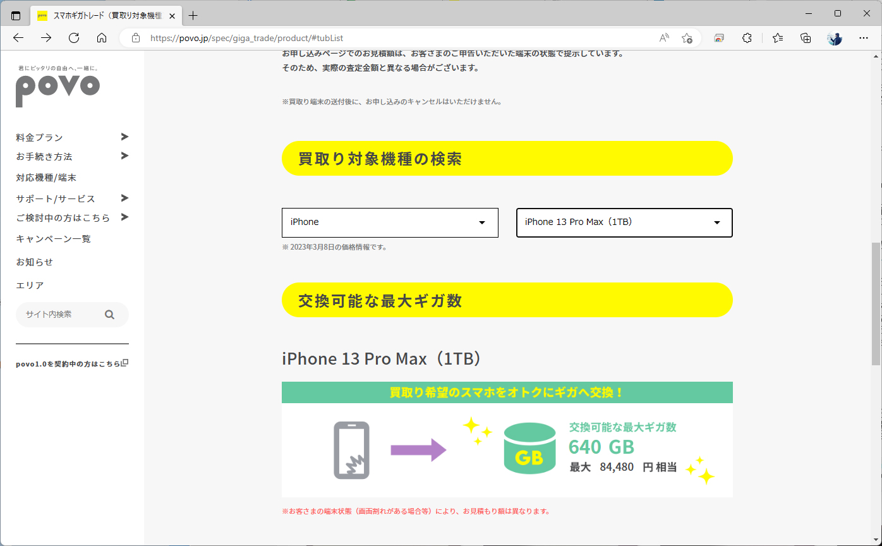Viewport: 882px width, 546px height.
Task: Open the user profile avatar
Action: click(835, 38)
